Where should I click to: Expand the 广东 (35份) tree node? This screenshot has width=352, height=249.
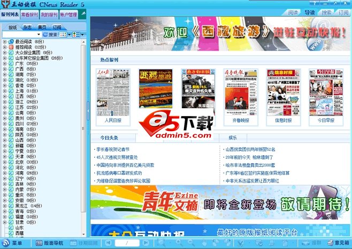pos(5,63)
